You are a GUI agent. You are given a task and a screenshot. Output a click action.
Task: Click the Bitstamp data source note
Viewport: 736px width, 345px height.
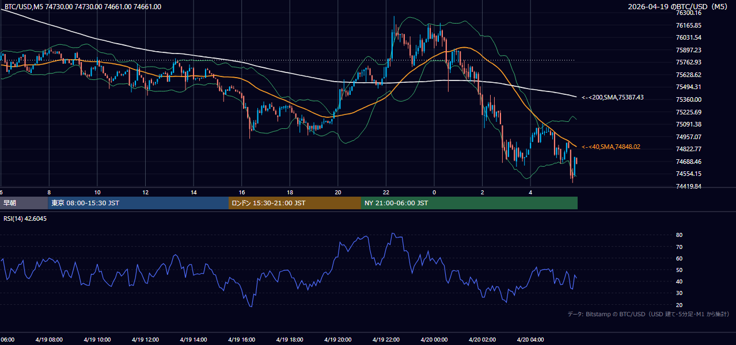tap(648, 314)
